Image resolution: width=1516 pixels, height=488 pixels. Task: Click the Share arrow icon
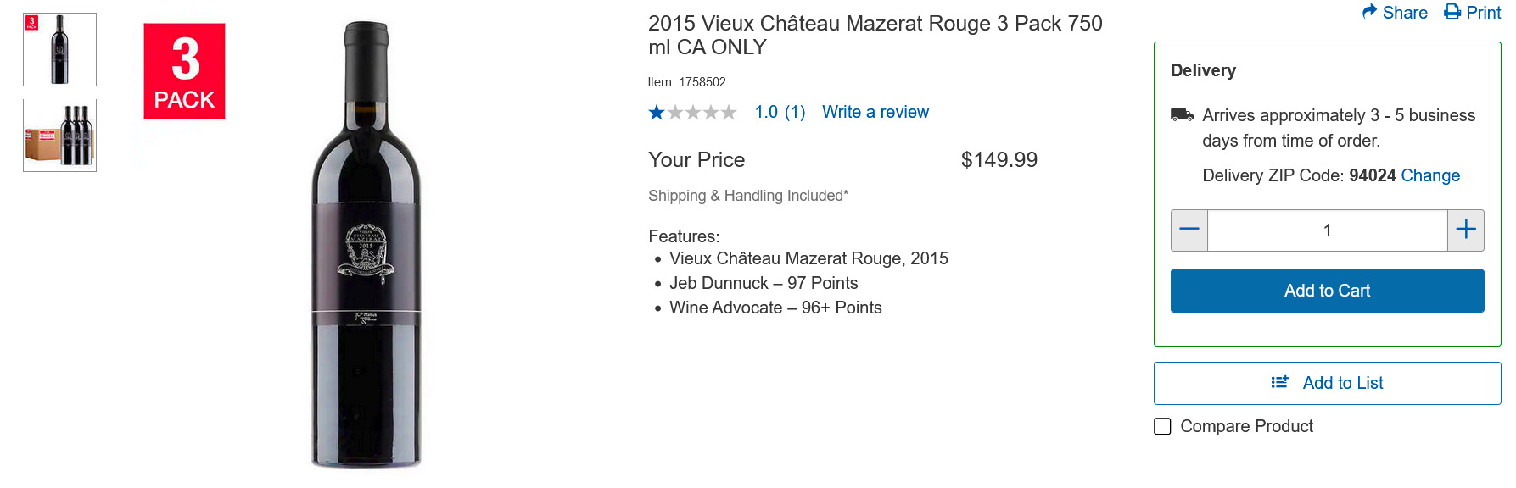[x=1369, y=12]
